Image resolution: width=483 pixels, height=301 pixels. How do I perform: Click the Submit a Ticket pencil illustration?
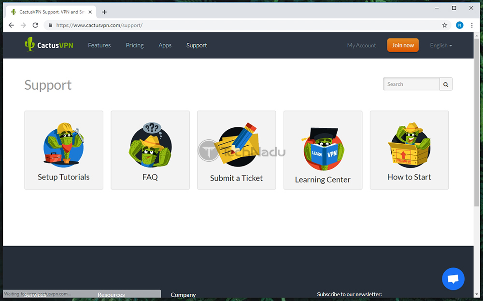coord(237,145)
